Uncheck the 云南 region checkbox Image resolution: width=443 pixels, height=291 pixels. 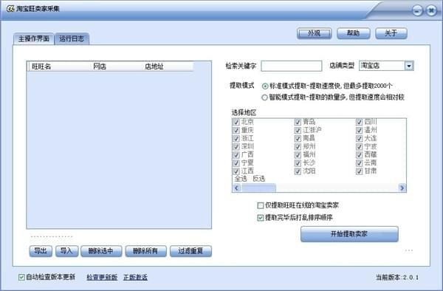click(359, 163)
